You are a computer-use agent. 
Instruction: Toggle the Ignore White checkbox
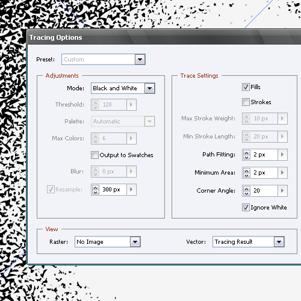pyautogui.click(x=246, y=208)
